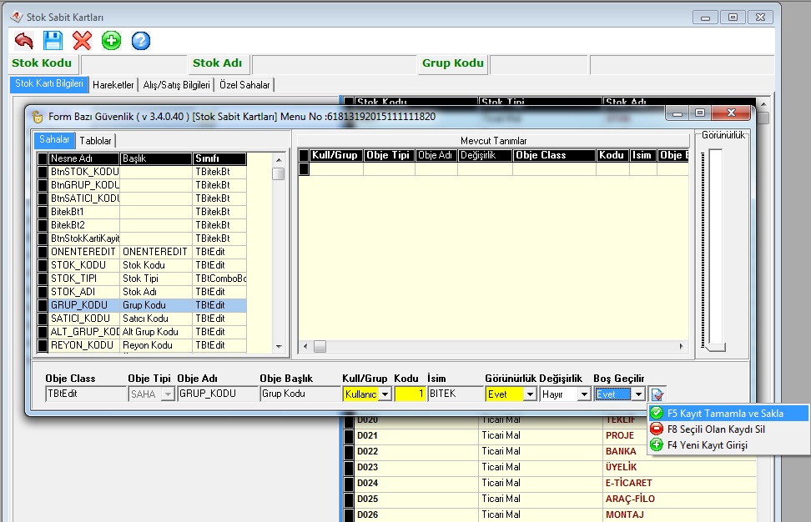811x522 pixels.
Task: Open the Özel Sahalar tab
Action: (x=244, y=85)
